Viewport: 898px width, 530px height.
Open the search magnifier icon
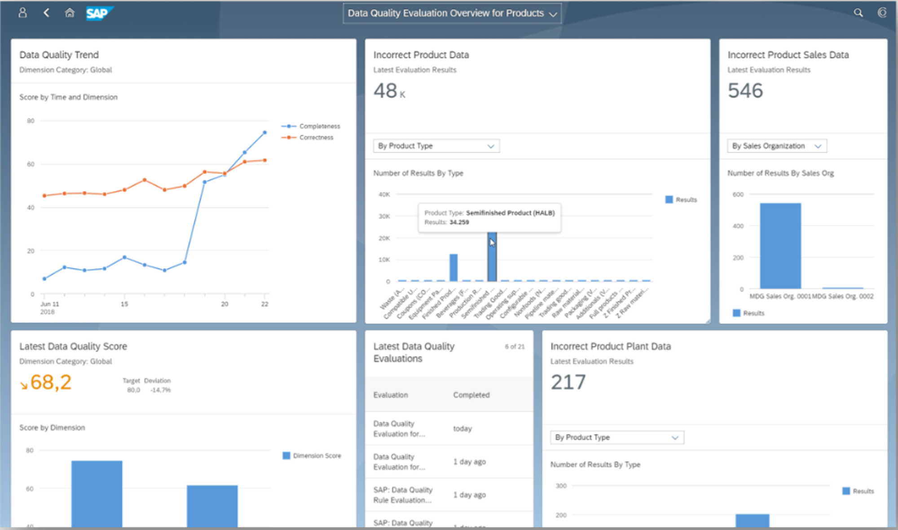858,13
